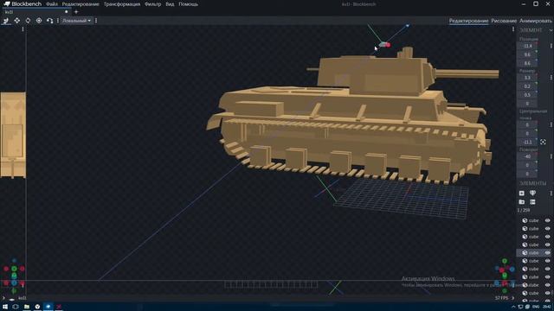Open right sidebar three-dot menu near ЭЛЕМЕНТ
This screenshot has height=311, width=554.
click(x=513, y=29)
